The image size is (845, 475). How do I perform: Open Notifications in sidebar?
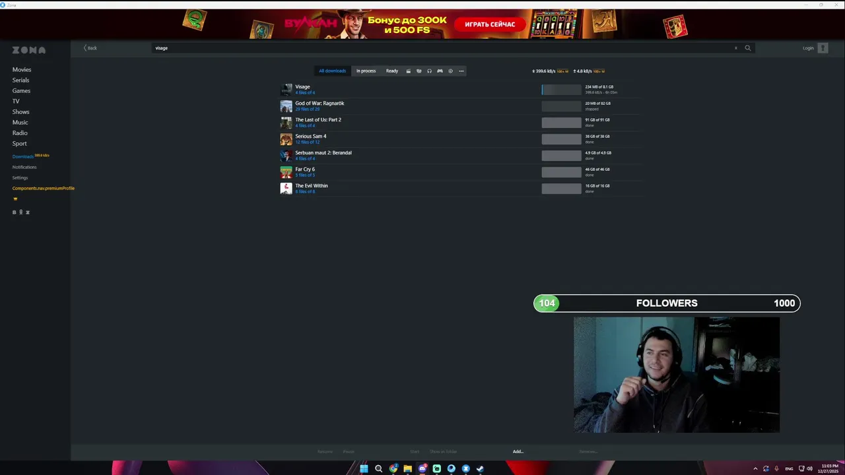24,168
